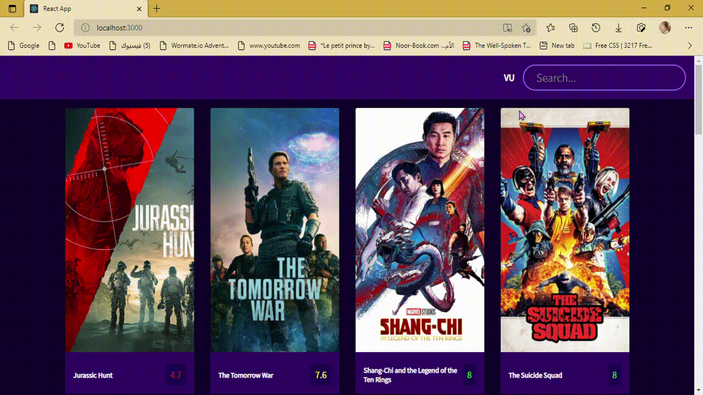
Task: Open the www.youtube.com bookmark
Action: 269,46
